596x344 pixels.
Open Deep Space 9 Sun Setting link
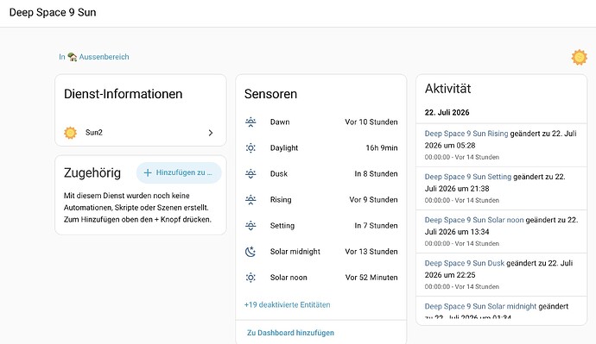pos(468,177)
